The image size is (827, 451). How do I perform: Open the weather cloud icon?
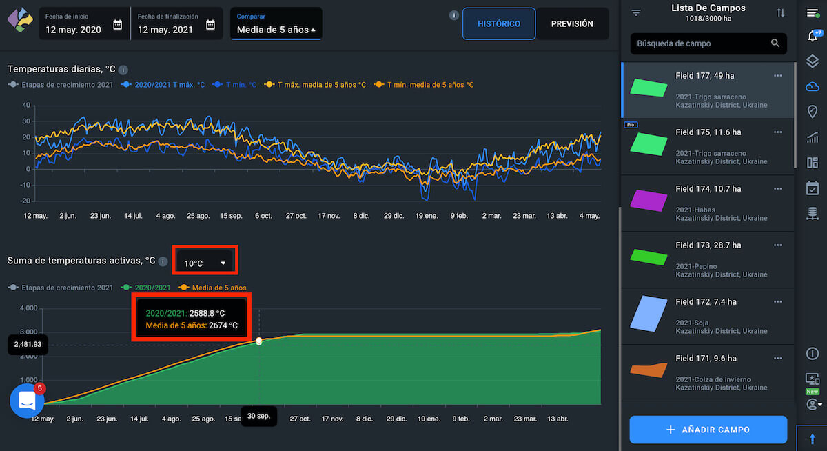point(812,86)
